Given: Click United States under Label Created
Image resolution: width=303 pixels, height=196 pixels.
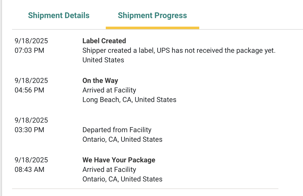Looking at the screenshot, I should [103, 60].
